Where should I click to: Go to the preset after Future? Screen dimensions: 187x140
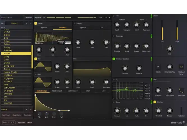[31, 109]
